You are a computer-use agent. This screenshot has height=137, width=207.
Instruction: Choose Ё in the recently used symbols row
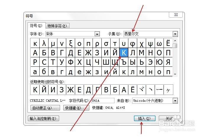[x=133, y=90]
